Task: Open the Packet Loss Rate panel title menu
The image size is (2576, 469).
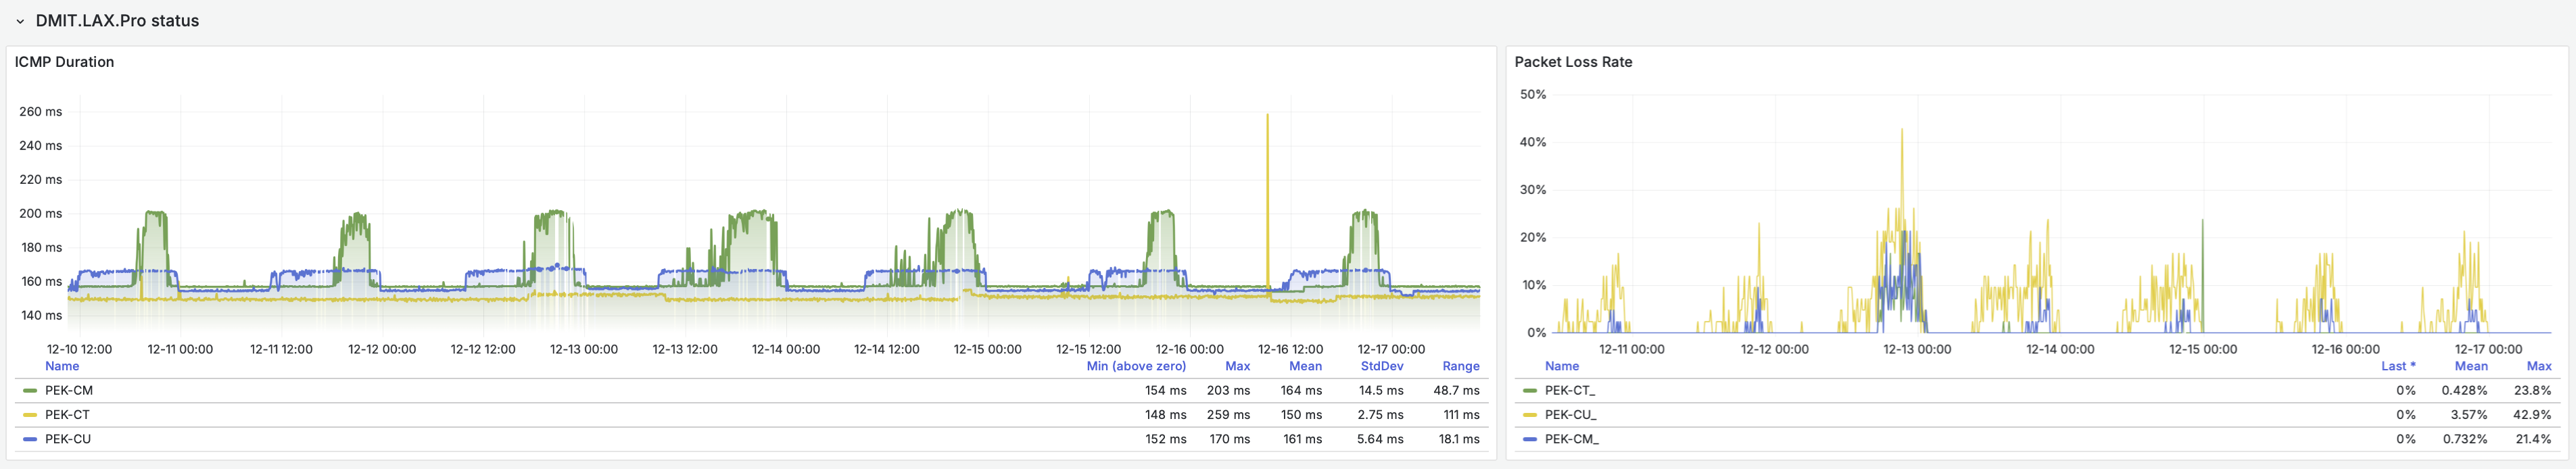Action: (1572, 62)
